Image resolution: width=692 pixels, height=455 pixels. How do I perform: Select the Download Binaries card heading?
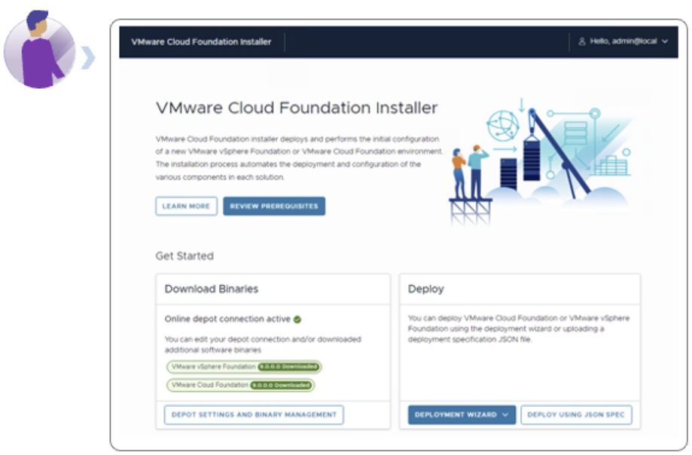coord(211,289)
